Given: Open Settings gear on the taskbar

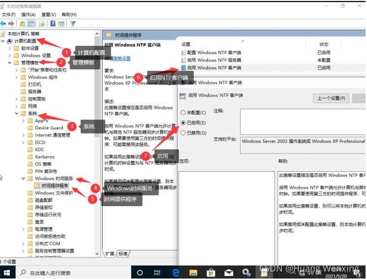Looking at the screenshot, I should click(x=246, y=273).
